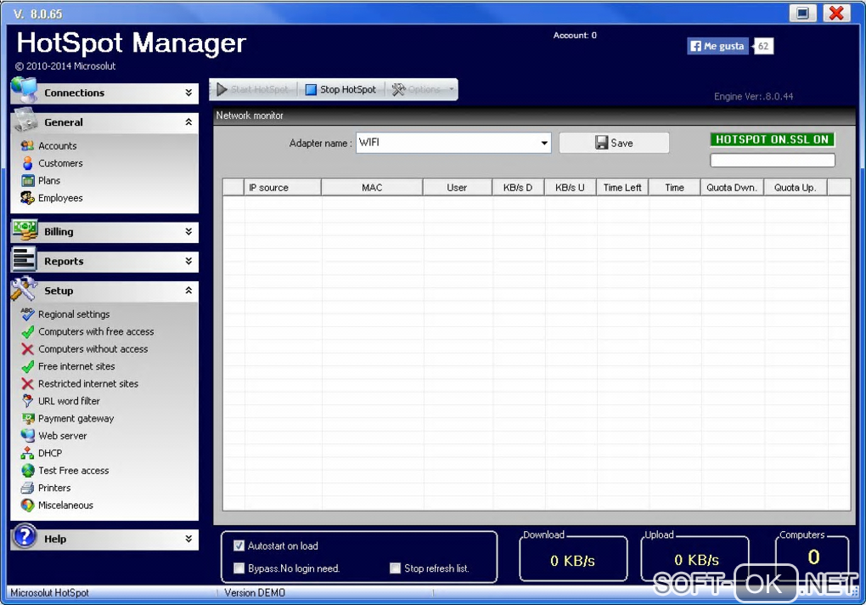This screenshot has height=605, width=866.
Task: Click the IP source column header
Action: point(282,187)
